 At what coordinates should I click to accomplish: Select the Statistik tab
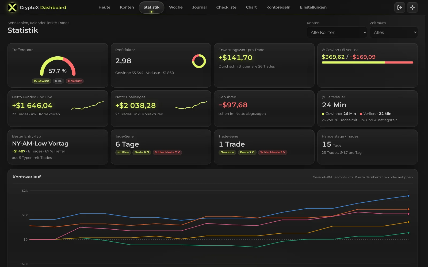151,7
